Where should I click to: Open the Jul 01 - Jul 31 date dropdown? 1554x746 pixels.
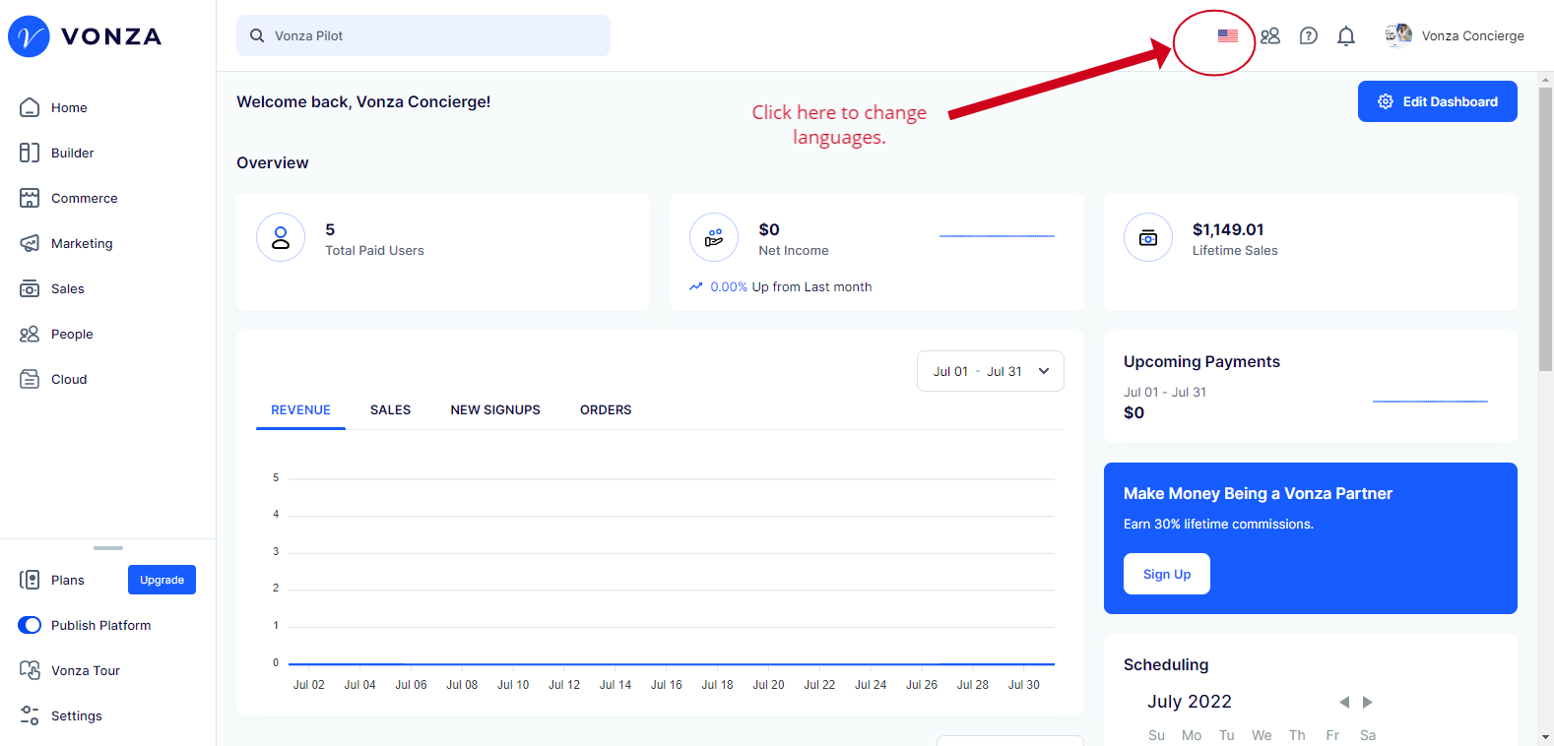pos(991,371)
